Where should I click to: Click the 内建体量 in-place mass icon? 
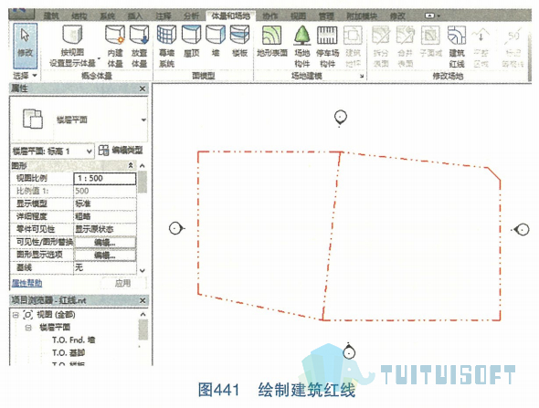[115, 36]
